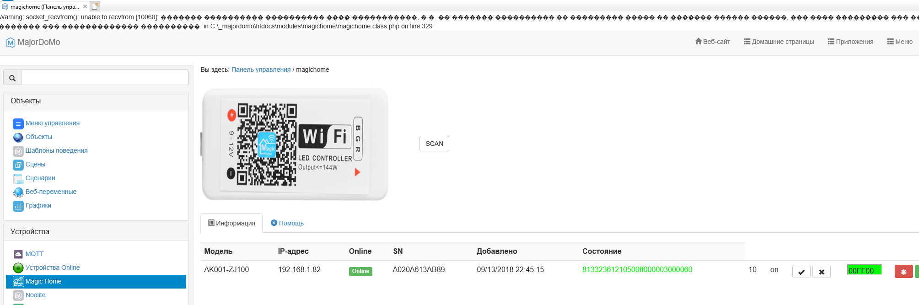Click the Меню управления sidebar icon
919x305 pixels.
coord(18,123)
